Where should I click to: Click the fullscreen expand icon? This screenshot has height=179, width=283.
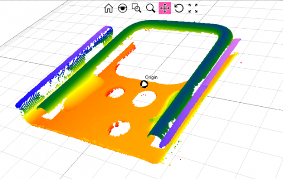(x=193, y=8)
